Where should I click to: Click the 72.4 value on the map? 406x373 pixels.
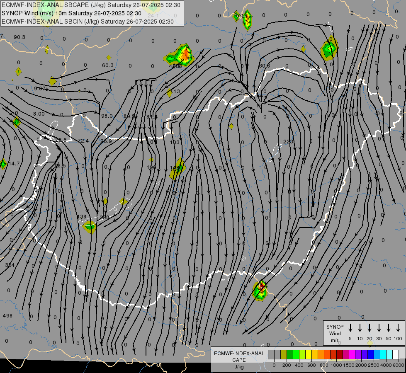click(x=83, y=141)
